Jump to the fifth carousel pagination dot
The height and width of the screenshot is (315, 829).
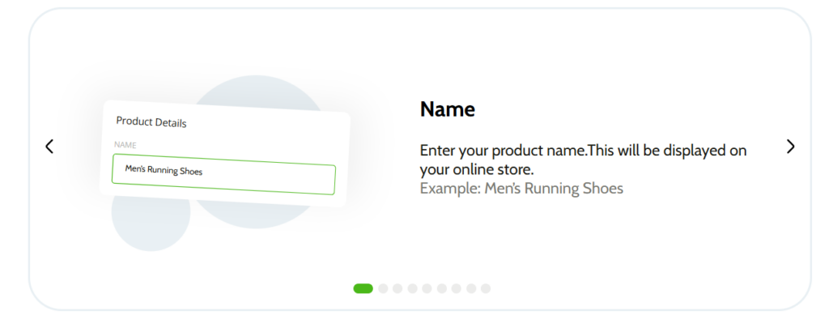(x=427, y=288)
